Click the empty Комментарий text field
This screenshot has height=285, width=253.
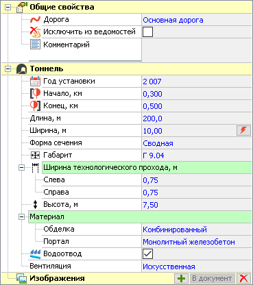coord(197,50)
